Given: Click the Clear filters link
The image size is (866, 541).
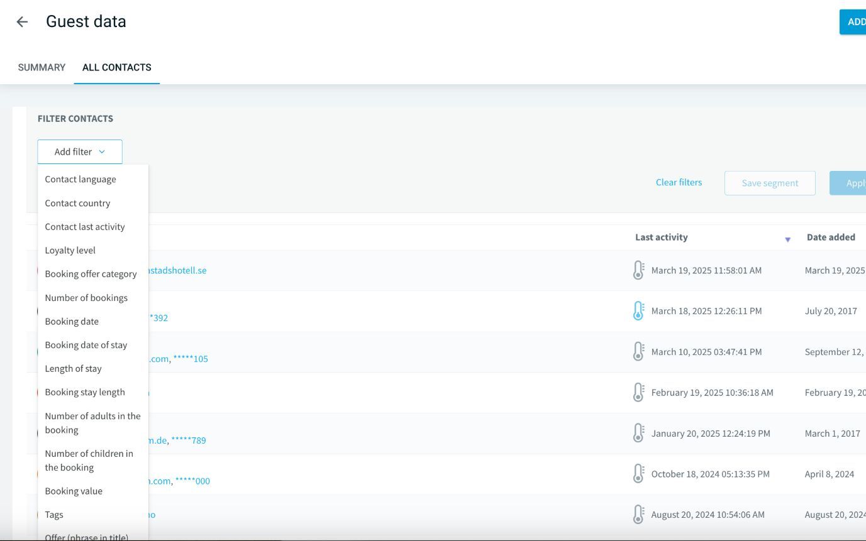Looking at the screenshot, I should [679, 182].
